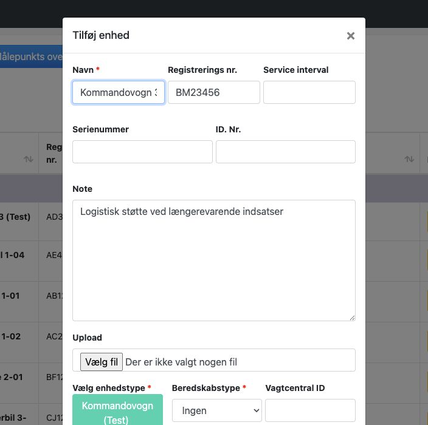Image resolution: width=428 pixels, height=425 pixels.
Task: Click the ID. Nr. input field
Action: coord(286,152)
